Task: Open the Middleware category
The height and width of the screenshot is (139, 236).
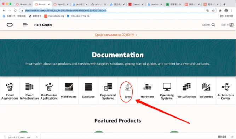Action: coord(69,90)
